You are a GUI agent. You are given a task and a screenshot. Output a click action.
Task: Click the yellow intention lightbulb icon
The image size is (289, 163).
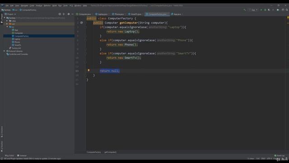89,71
